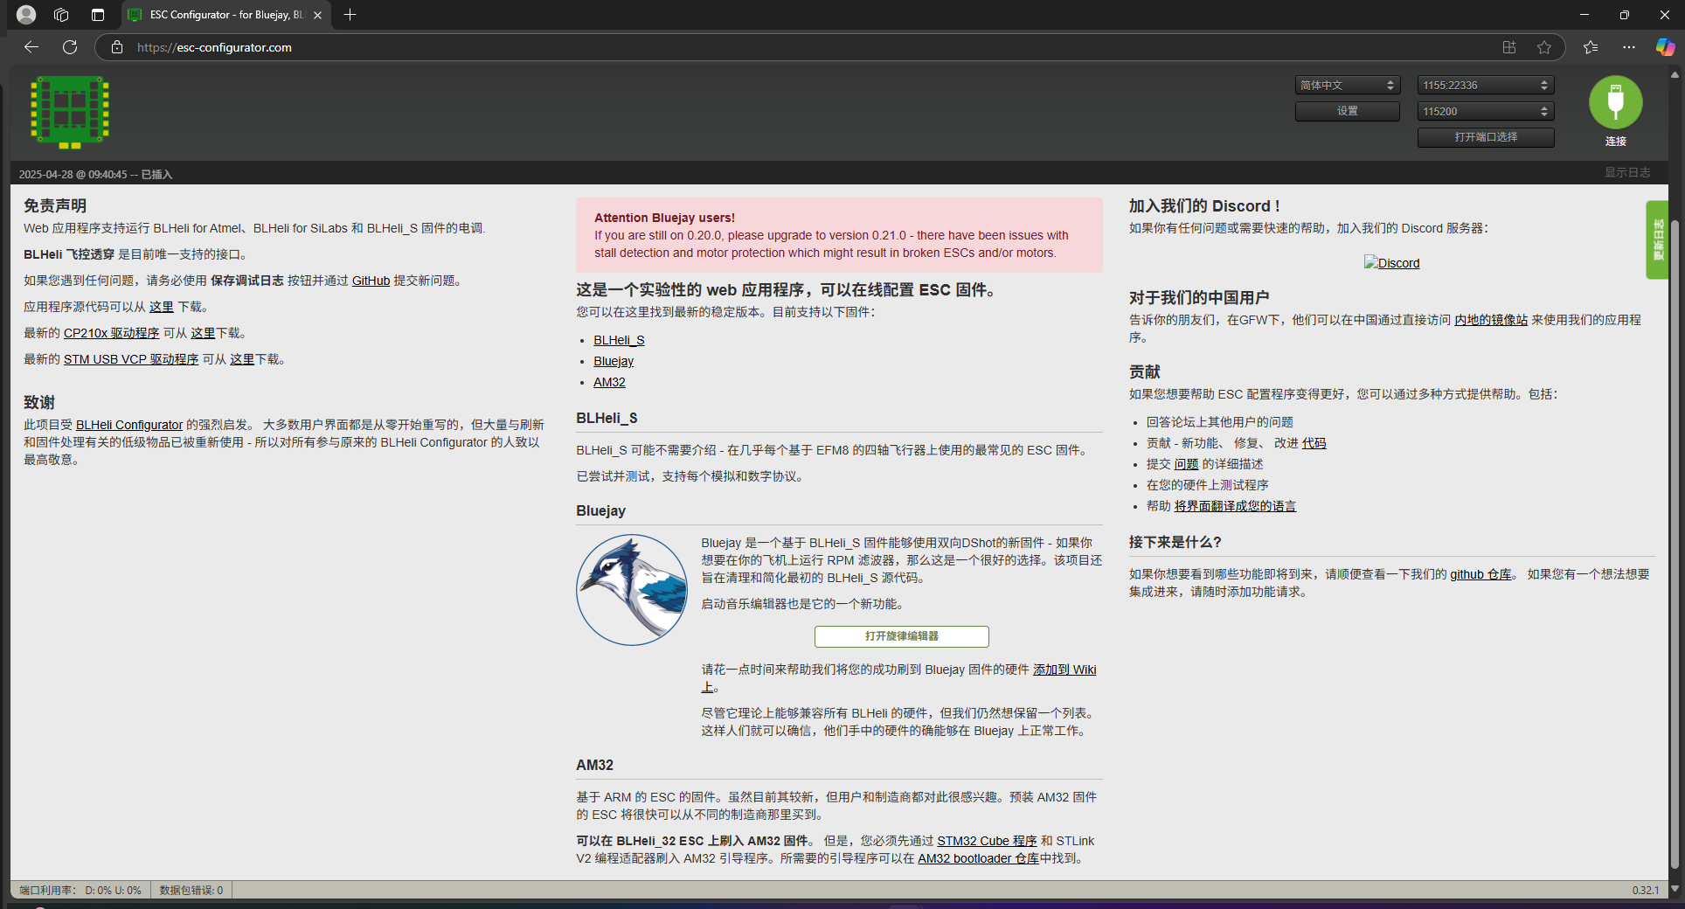1685x909 pixels.
Task: Select the ESC Configurator browser tab
Action: [225, 15]
